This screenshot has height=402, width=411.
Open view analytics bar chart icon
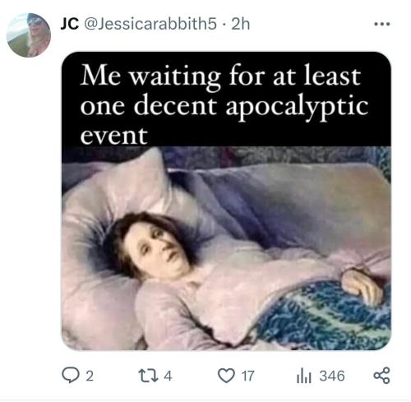[304, 376]
